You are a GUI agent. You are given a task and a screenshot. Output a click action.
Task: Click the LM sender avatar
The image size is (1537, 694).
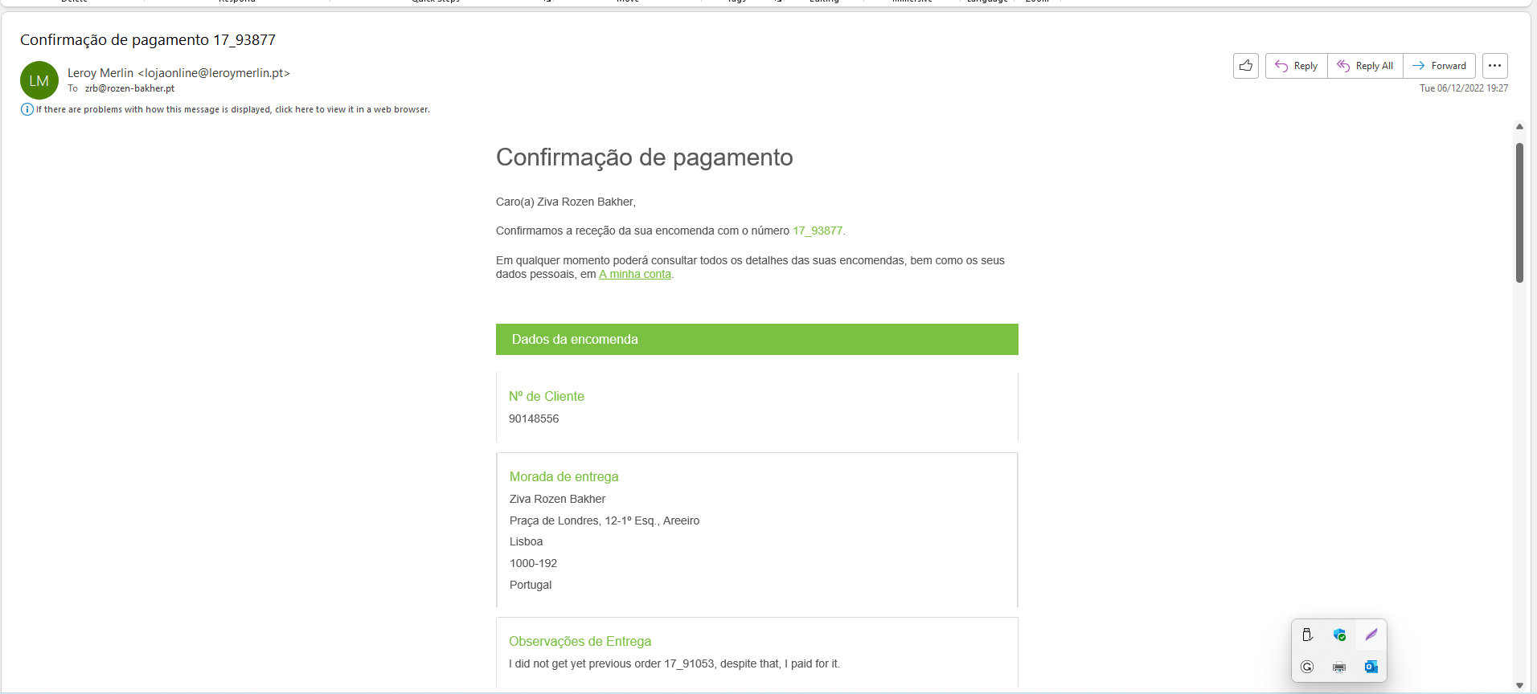tap(39, 80)
